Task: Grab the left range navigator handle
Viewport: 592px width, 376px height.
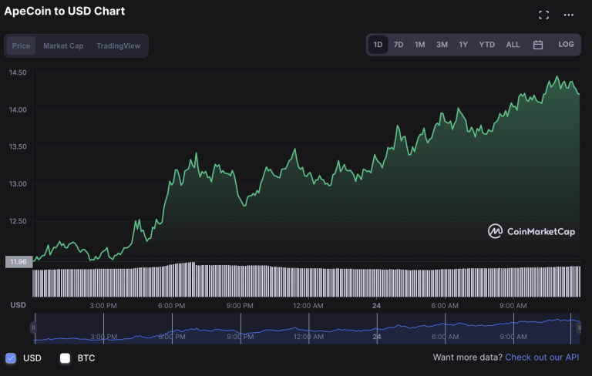Action: point(33,327)
